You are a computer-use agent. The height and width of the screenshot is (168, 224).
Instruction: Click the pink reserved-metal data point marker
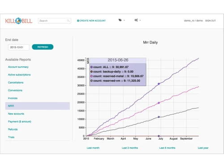pos(159,103)
